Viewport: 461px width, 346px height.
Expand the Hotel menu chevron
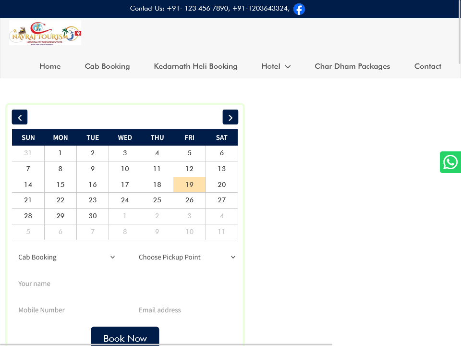pyautogui.click(x=288, y=67)
